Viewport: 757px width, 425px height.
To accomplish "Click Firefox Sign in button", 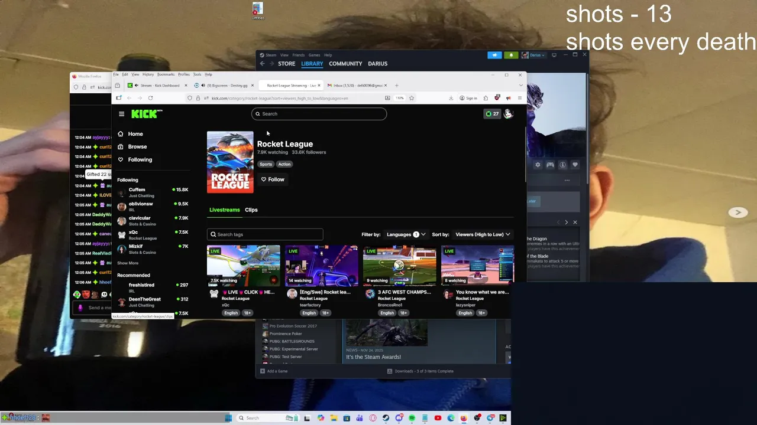I will 468,98.
